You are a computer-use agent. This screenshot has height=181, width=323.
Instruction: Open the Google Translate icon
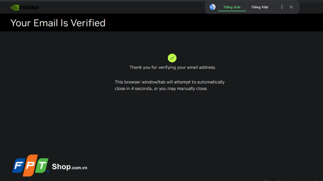pos(212,7)
